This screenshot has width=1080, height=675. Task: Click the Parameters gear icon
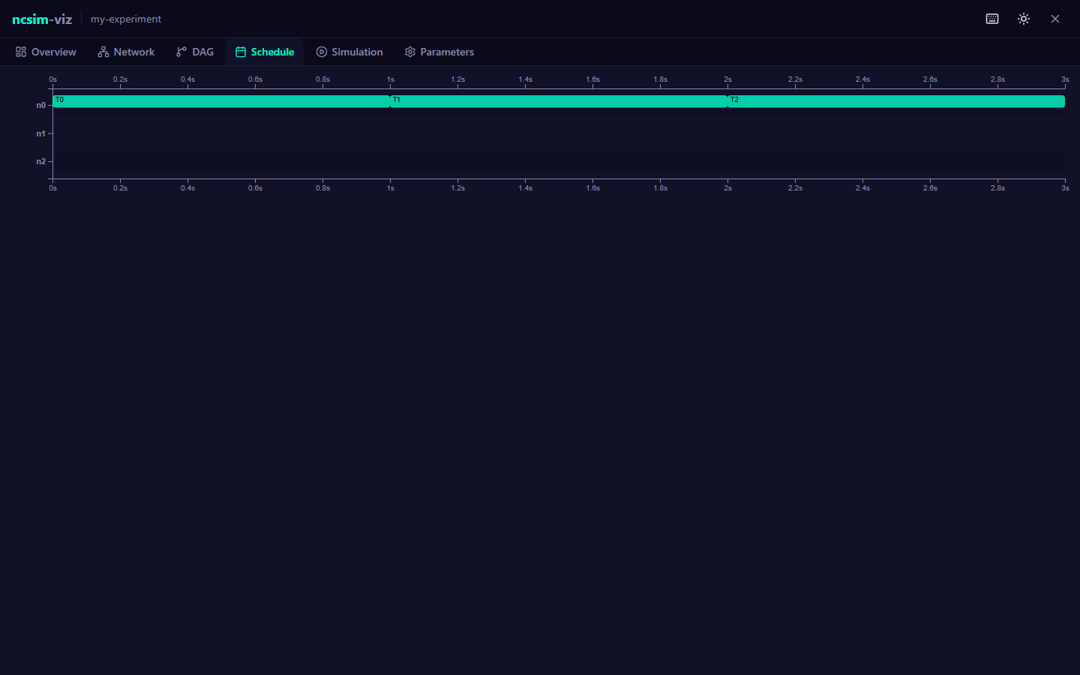pyautogui.click(x=410, y=52)
